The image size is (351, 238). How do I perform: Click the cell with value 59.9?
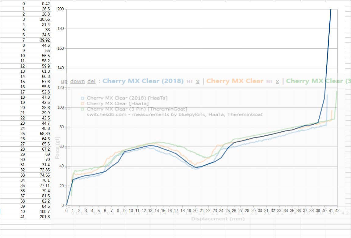pyautogui.click(x=38, y=66)
